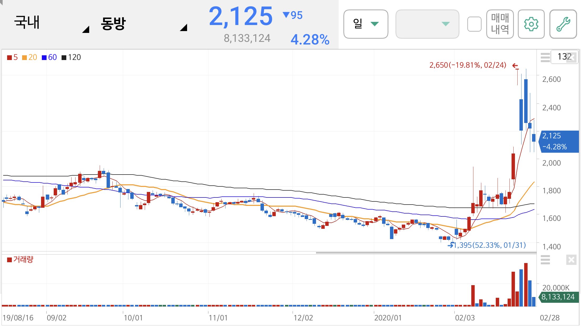Tick the empty checkbox beside 매매내역
Image resolution: width=581 pixels, height=327 pixels.
click(x=474, y=24)
